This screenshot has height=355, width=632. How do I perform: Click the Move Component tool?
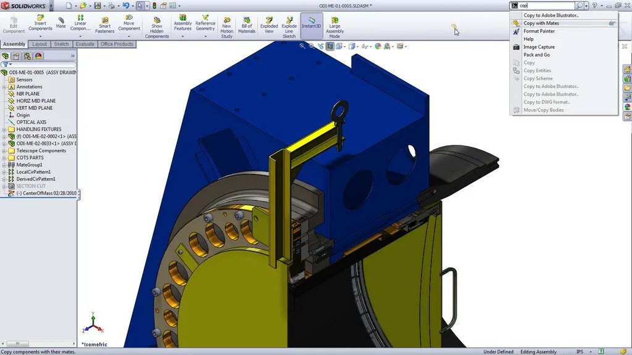tap(129, 23)
